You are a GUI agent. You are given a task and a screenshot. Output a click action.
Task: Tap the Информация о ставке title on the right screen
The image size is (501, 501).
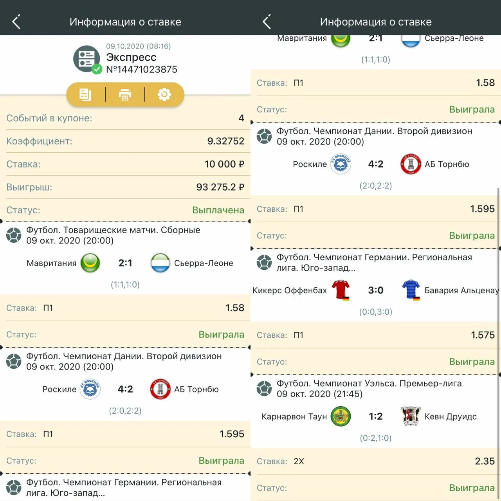point(376,22)
